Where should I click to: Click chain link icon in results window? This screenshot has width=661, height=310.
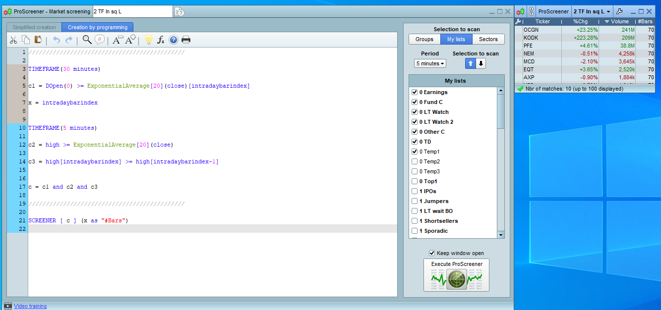tap(531, 11)
